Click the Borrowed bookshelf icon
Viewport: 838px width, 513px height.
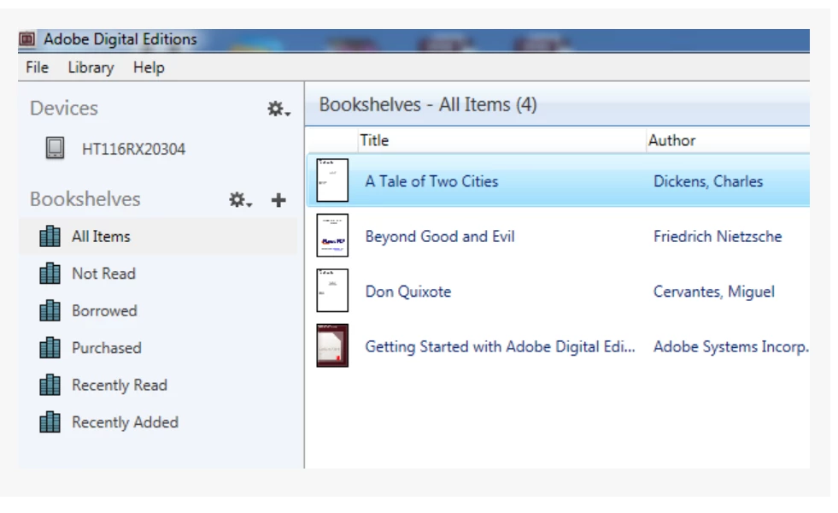(x=50, y=310)
